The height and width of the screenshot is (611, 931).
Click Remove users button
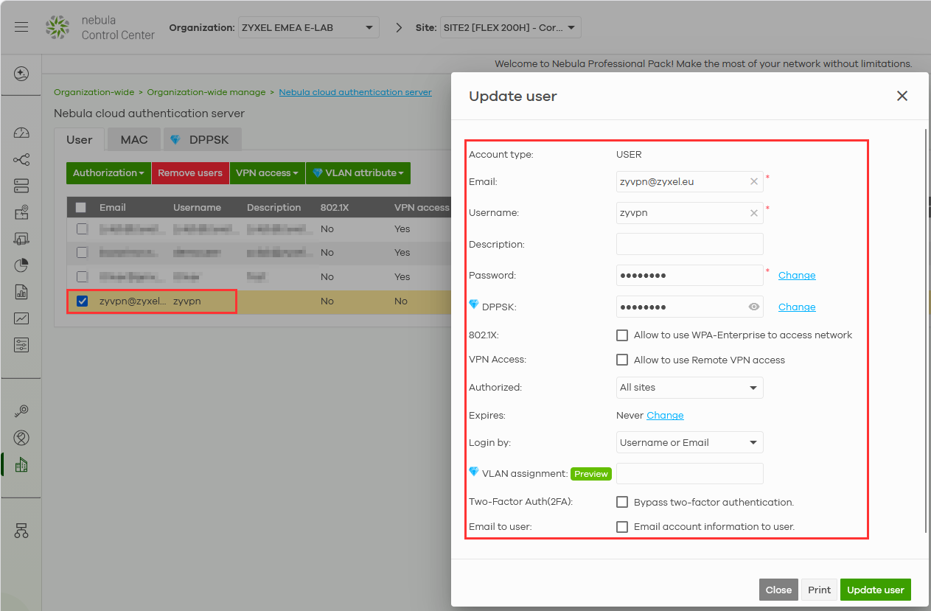190,173
